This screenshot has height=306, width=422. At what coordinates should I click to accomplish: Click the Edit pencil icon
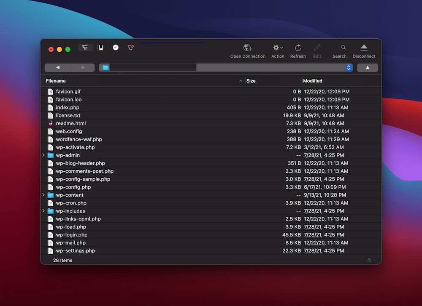[x=317, y=48]
